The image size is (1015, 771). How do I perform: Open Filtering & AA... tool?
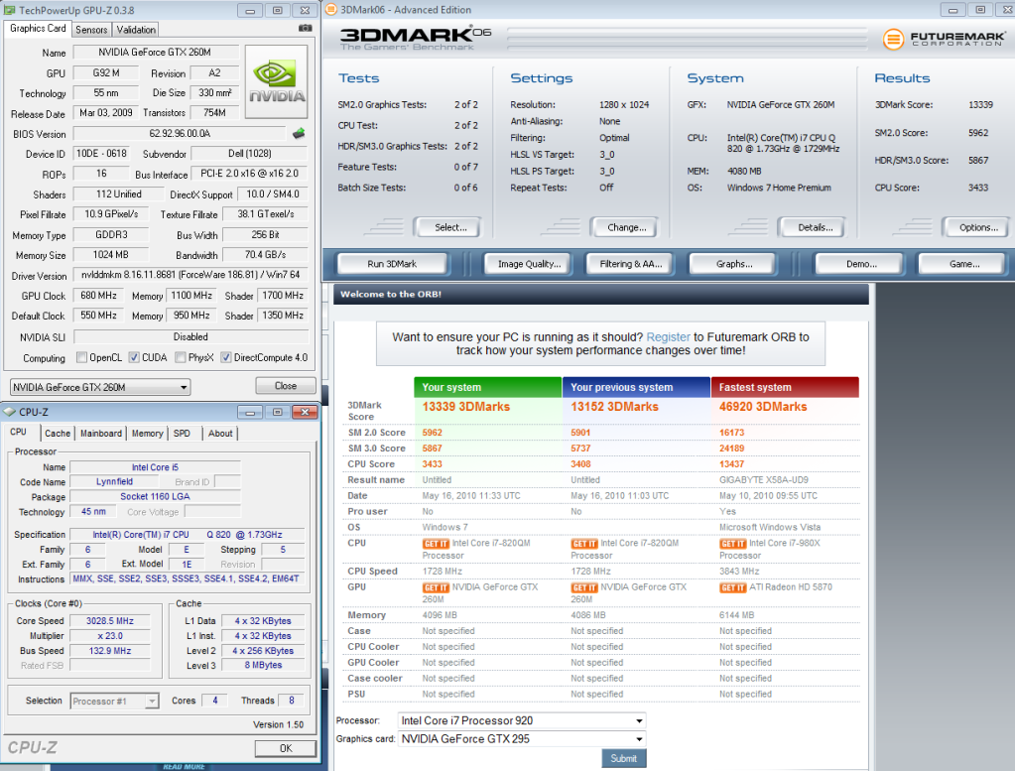coord(630,264)
